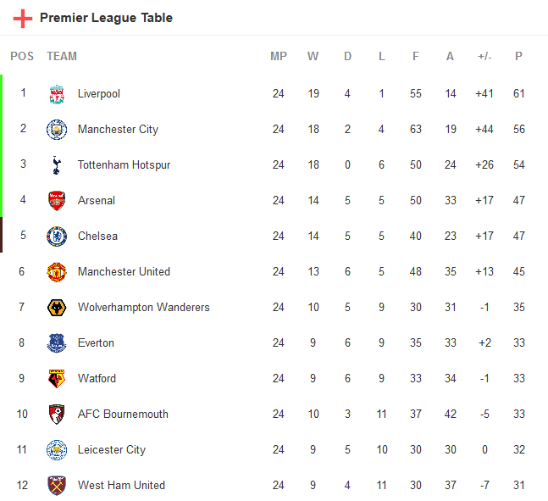Click the Wolverhampton Wanderers wolf crest

tap(57, 308)
